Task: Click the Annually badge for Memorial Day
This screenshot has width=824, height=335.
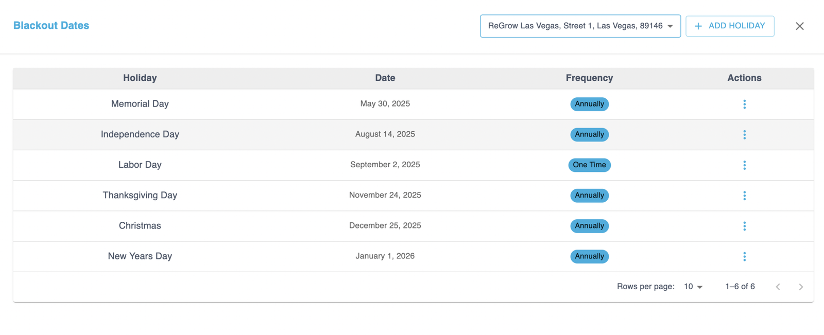Action: pos(589,104)
